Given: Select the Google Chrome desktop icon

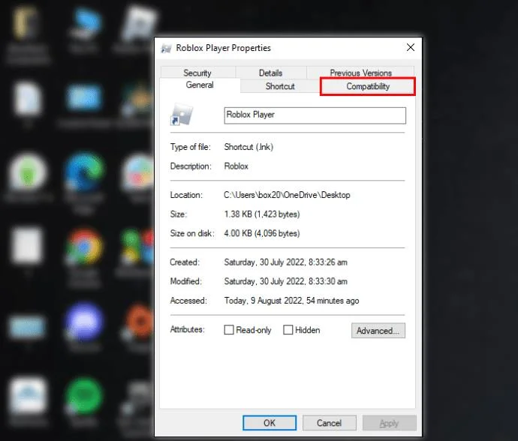Looking at the screenshot, I should point(84,246).
